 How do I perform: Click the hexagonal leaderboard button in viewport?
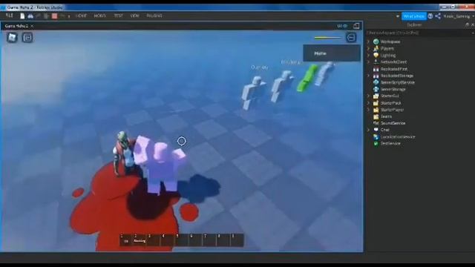351,38
